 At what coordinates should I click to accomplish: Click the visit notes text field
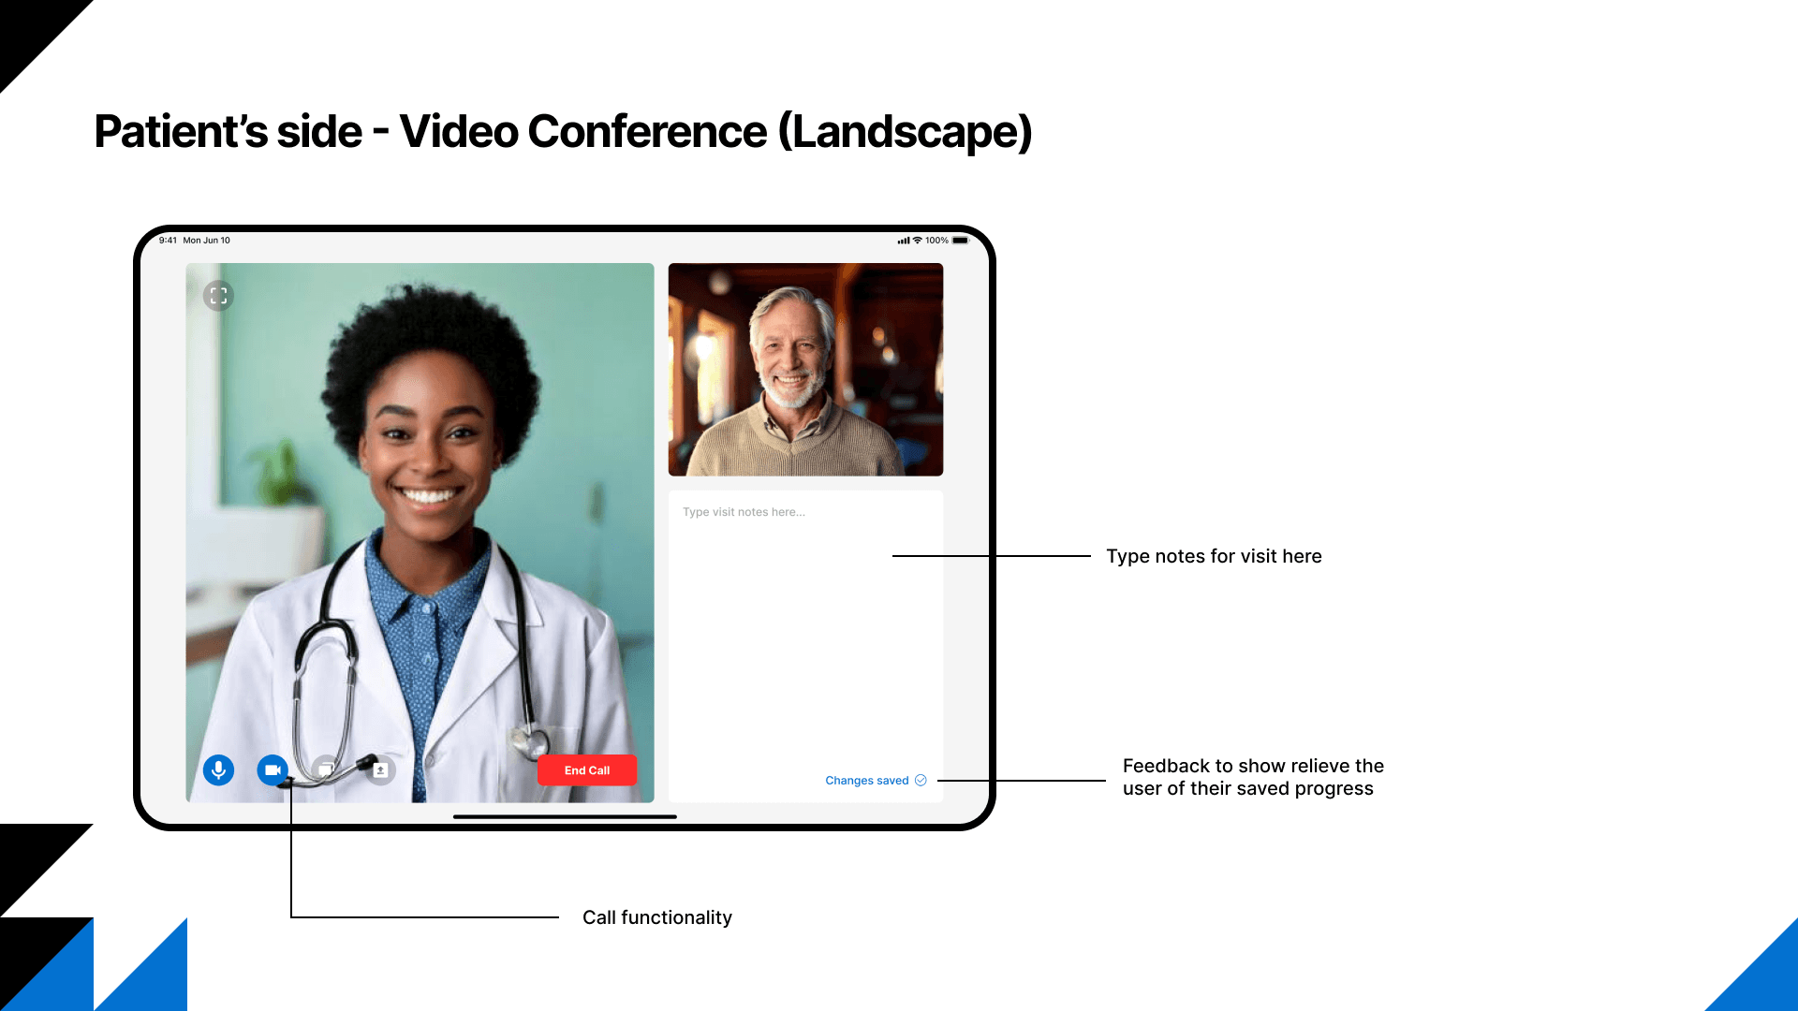(x=805, y=637)
